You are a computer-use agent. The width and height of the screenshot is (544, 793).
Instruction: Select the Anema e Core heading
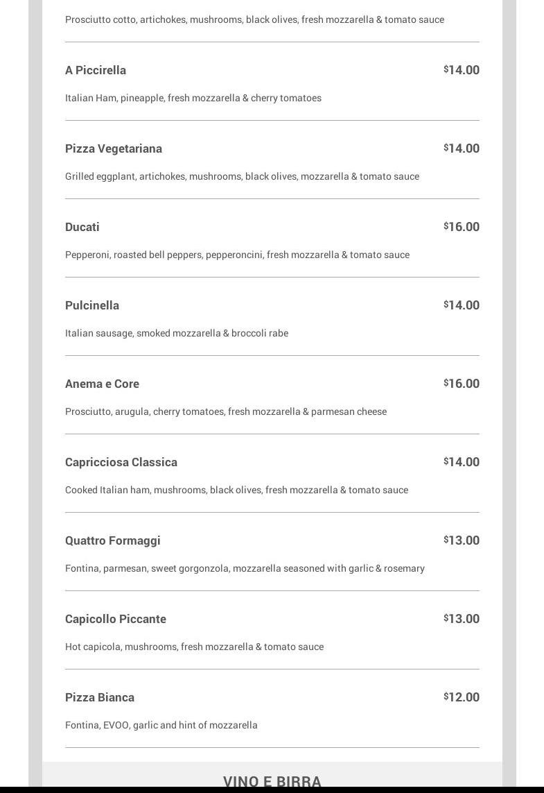[102, 384]
